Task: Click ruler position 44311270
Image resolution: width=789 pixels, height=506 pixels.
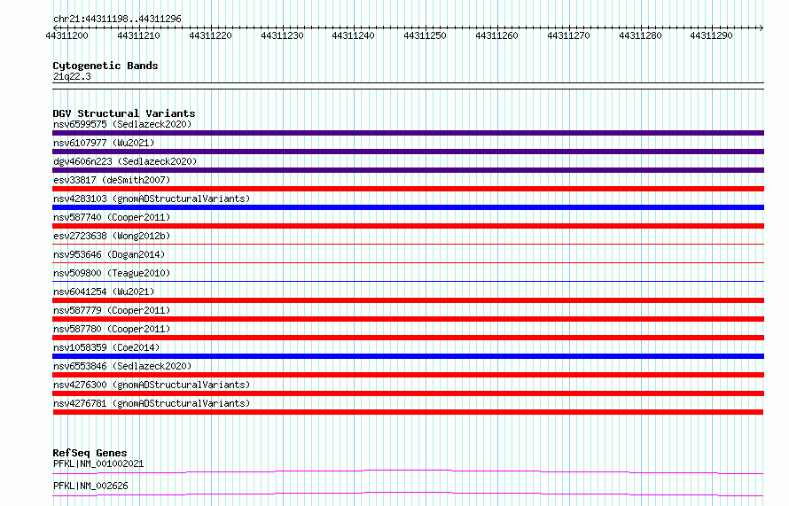Action: coord(568,35)
